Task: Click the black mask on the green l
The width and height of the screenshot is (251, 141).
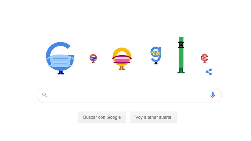Action: click(181, 45)
